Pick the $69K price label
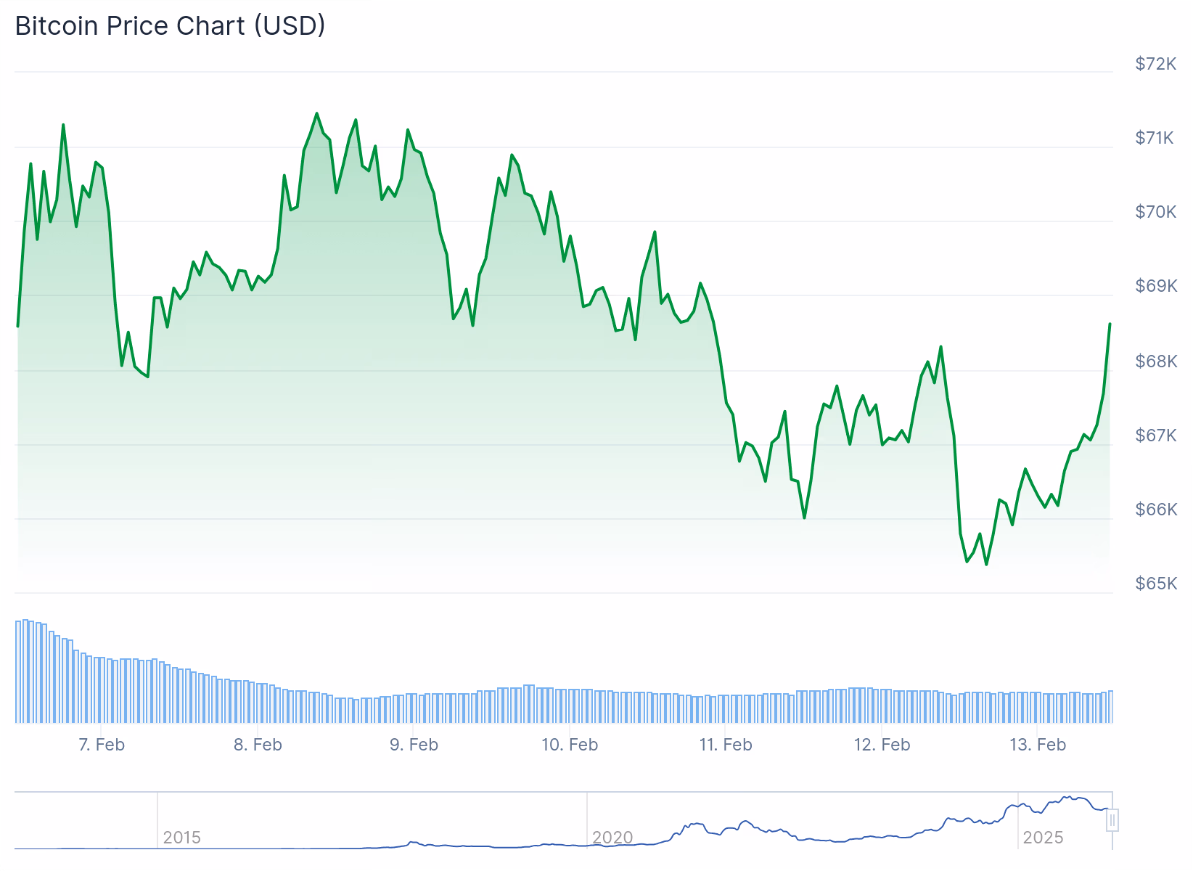 [x=1155, y=286]
